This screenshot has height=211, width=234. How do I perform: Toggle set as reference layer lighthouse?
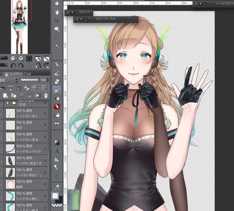[11, 88]
